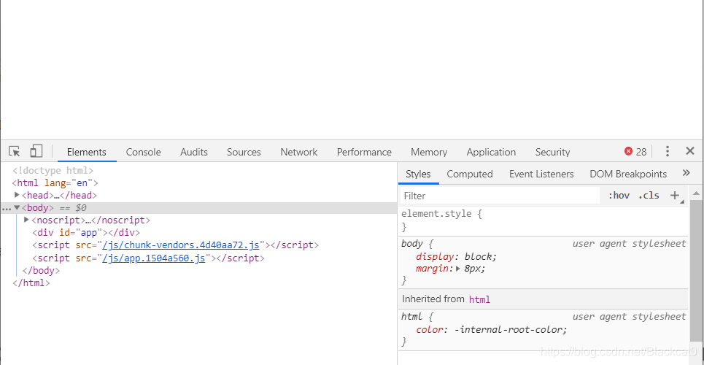Close the DevTools panel

690,151
